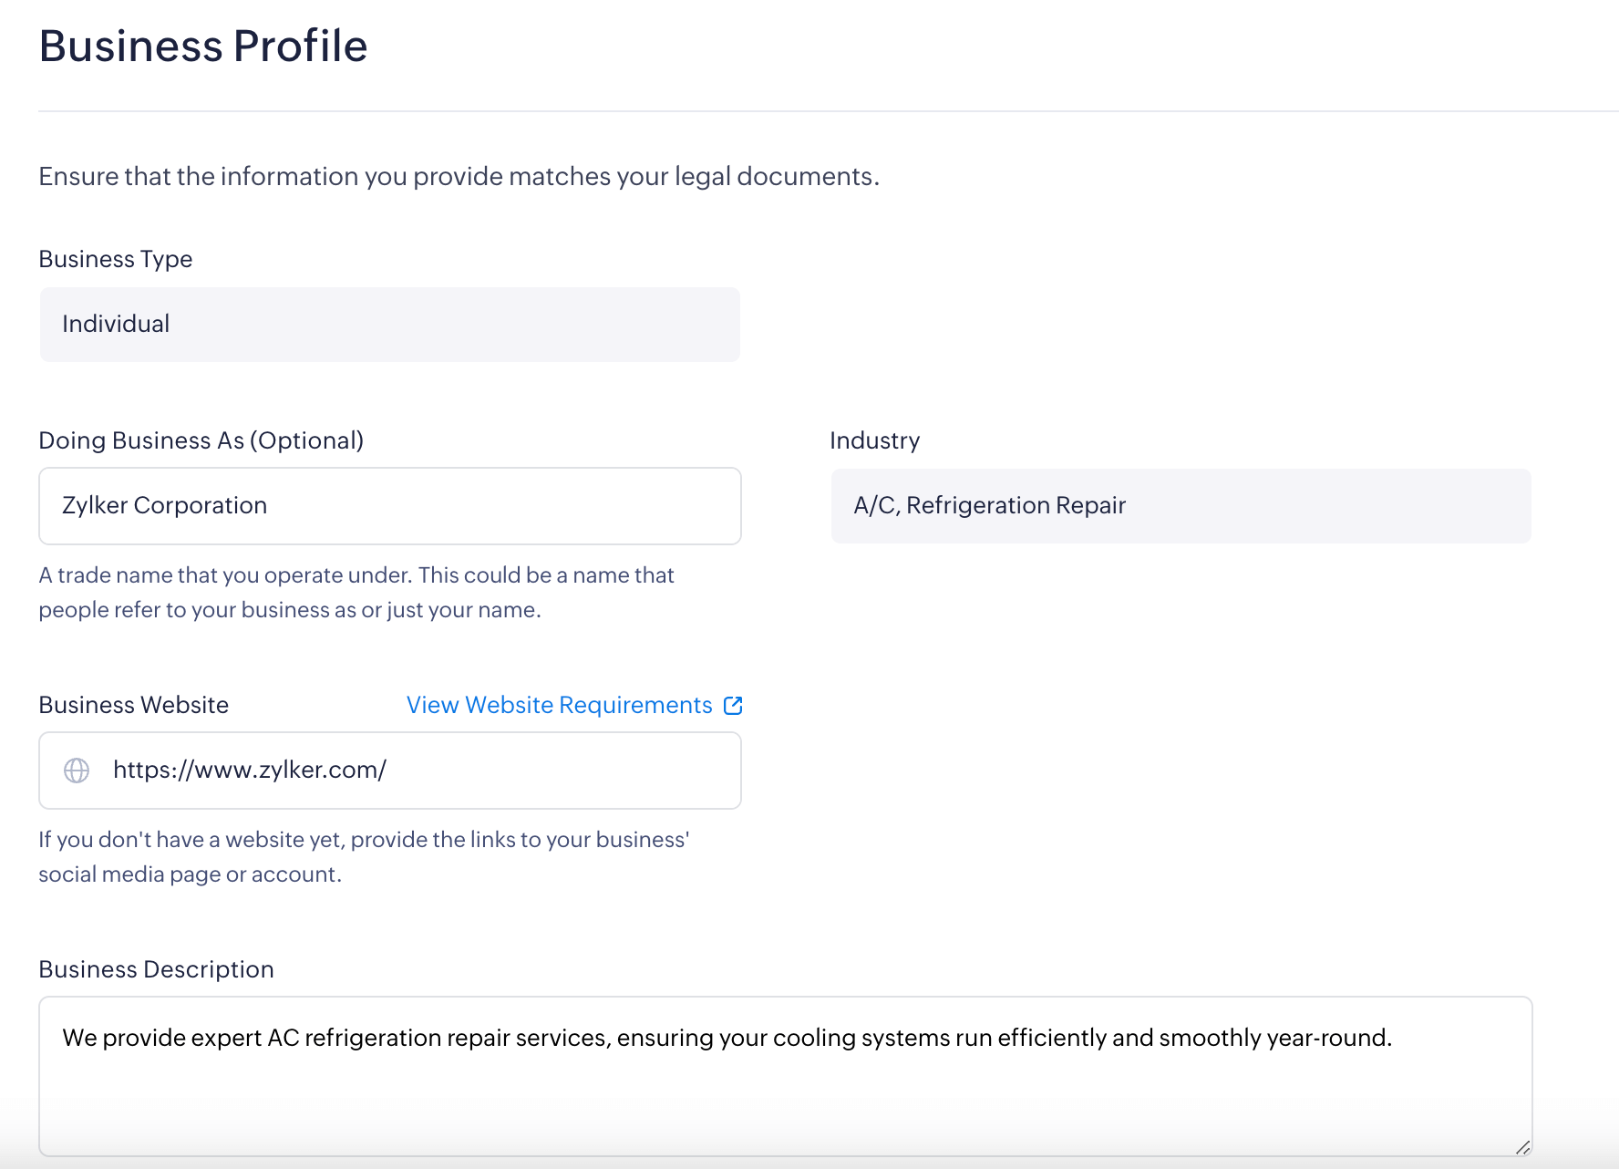
Task: Click the Industry label
Action: coord(874,440)
